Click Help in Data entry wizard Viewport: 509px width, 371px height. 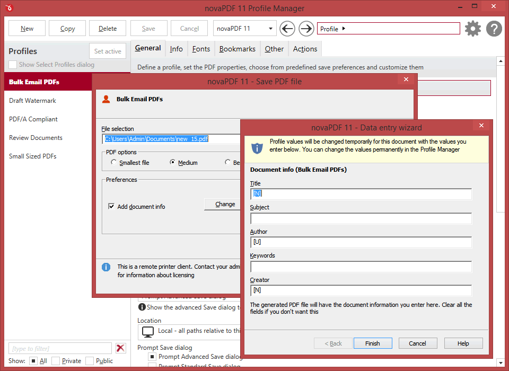(463, 343)
